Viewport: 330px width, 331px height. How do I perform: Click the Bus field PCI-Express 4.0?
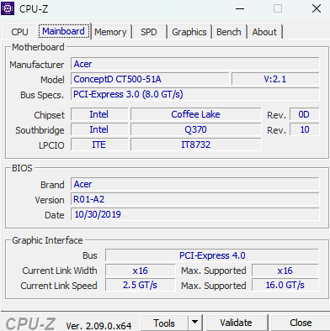coord(212,255)
